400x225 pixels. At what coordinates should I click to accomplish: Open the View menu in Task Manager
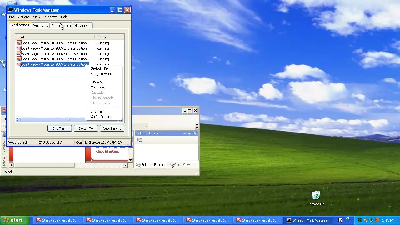37,17
